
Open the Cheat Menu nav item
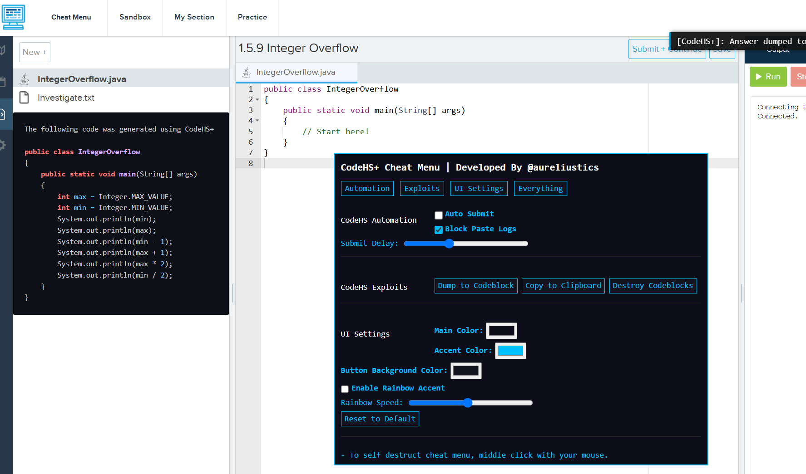tap(71, 17)
